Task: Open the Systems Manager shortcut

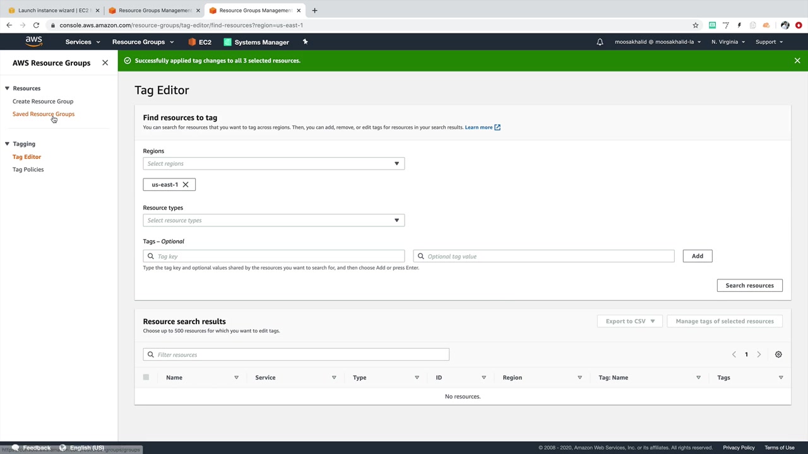Action: coord(256,42)
